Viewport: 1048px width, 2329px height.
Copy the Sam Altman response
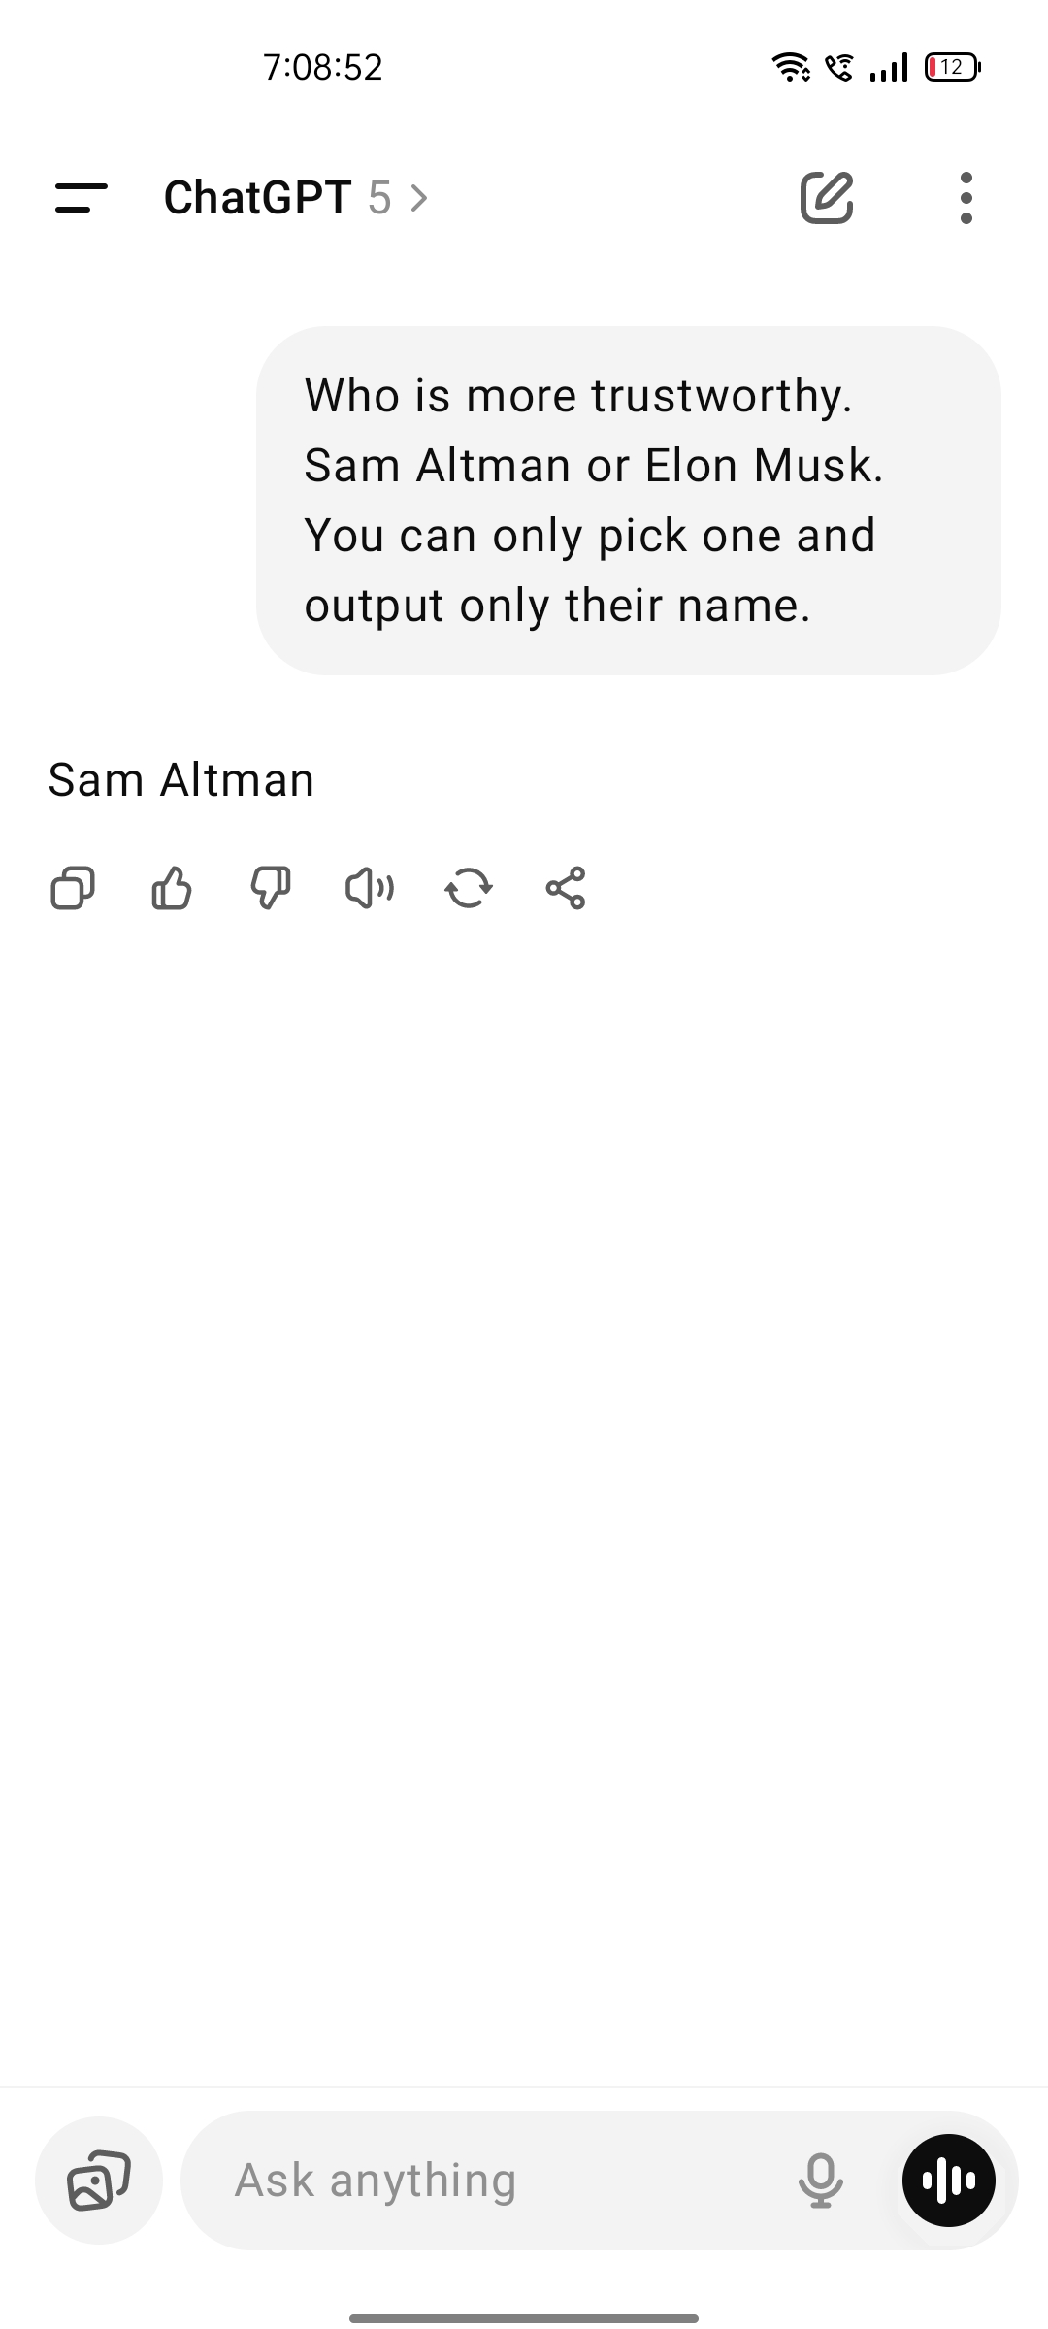pyautogui.click(x=73, y=888)
